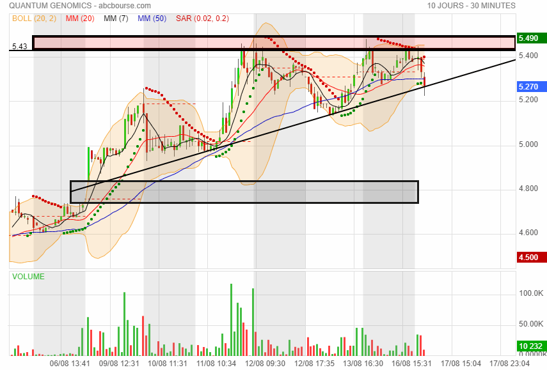Click the green 5.490 price tag

coord(532,38)
